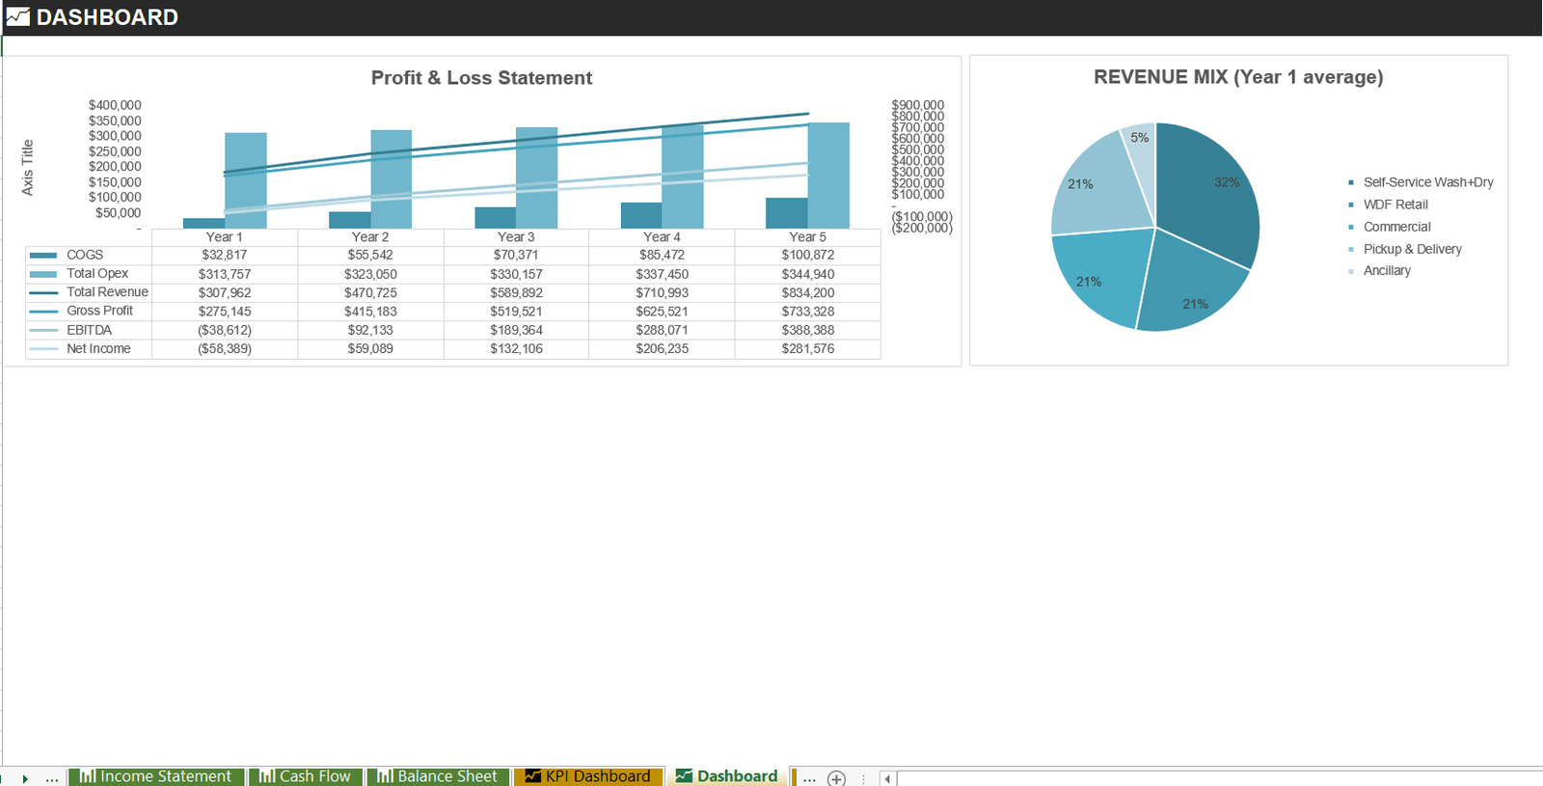The width and height of the screenshot is (1543, 786).
Task: Open the Balance Sheet tab
Action: point(438,776)
